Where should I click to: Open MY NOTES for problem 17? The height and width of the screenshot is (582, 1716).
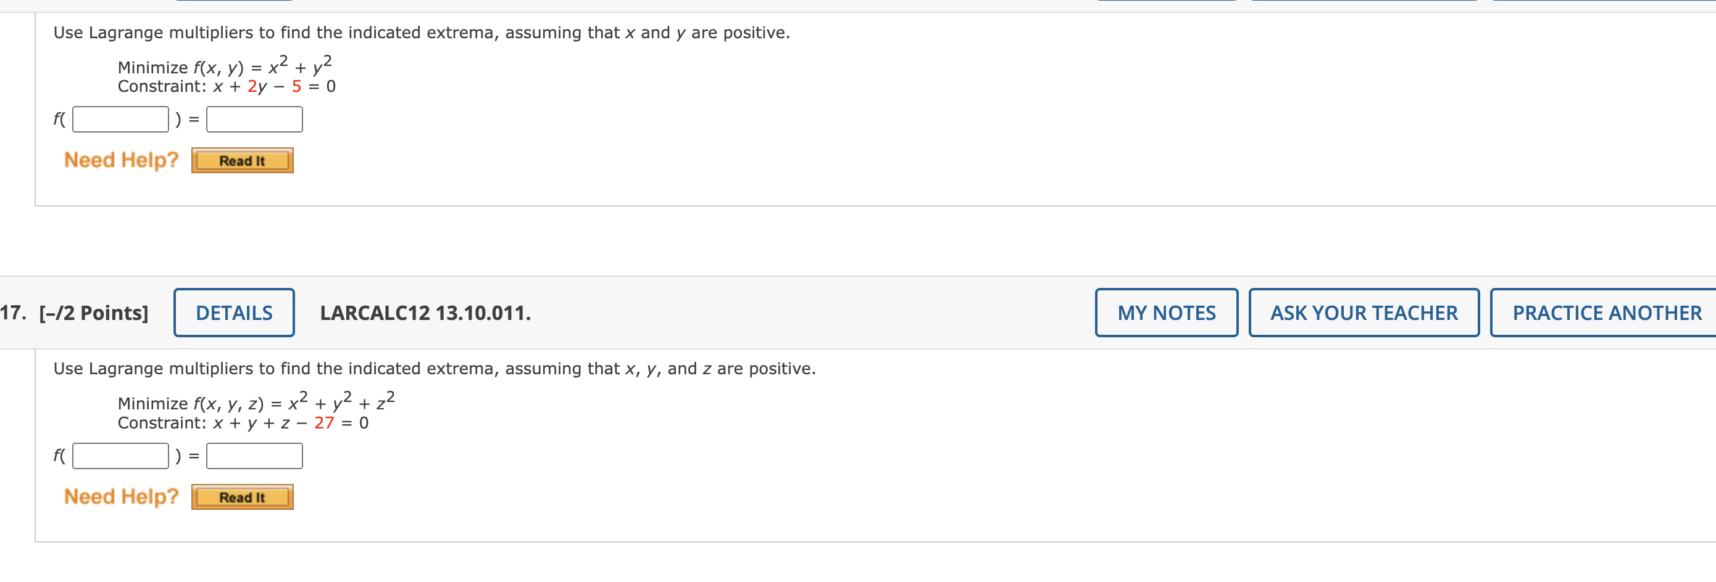coord(1167,312)
